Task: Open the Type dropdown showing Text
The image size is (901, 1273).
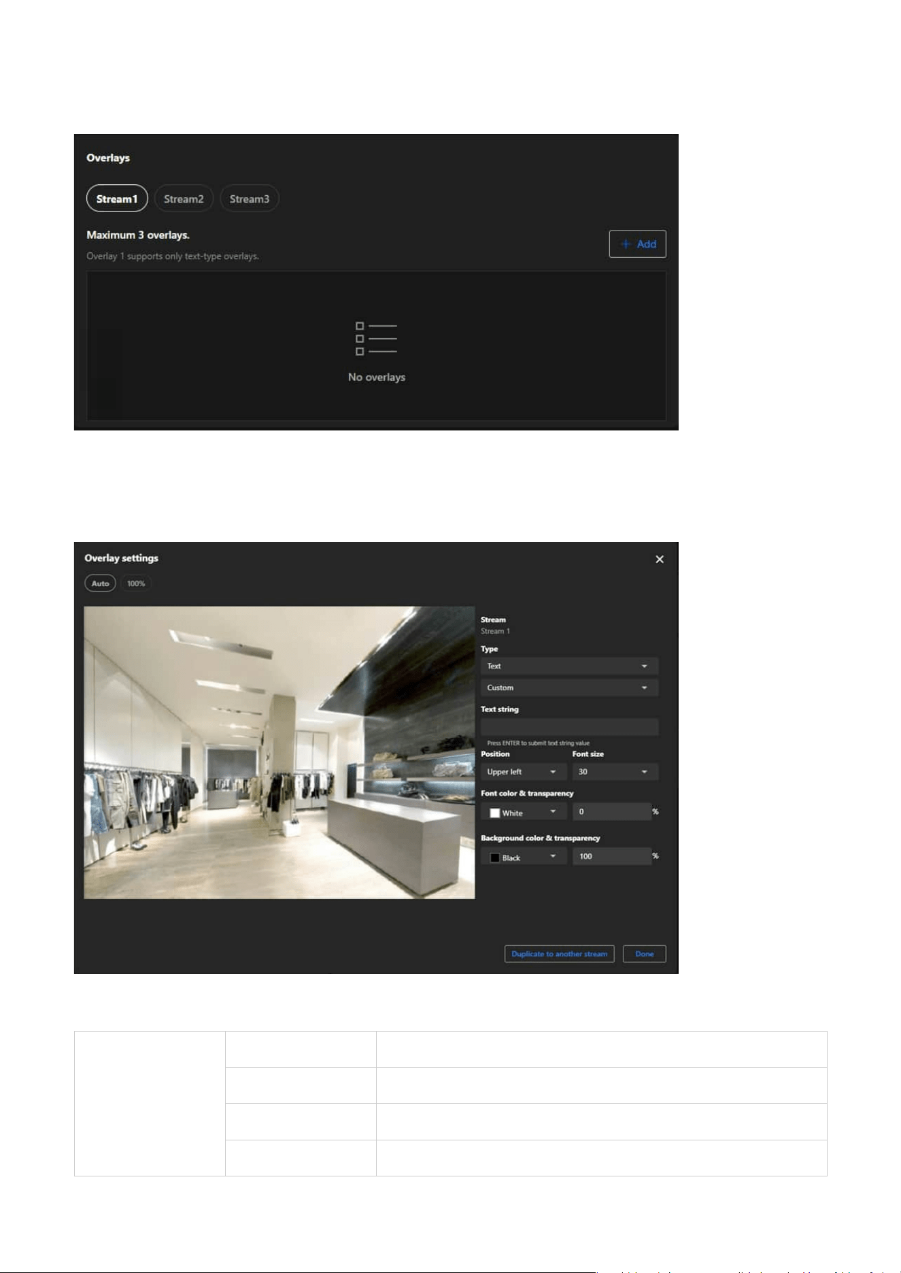Action: tap(569, 666)
